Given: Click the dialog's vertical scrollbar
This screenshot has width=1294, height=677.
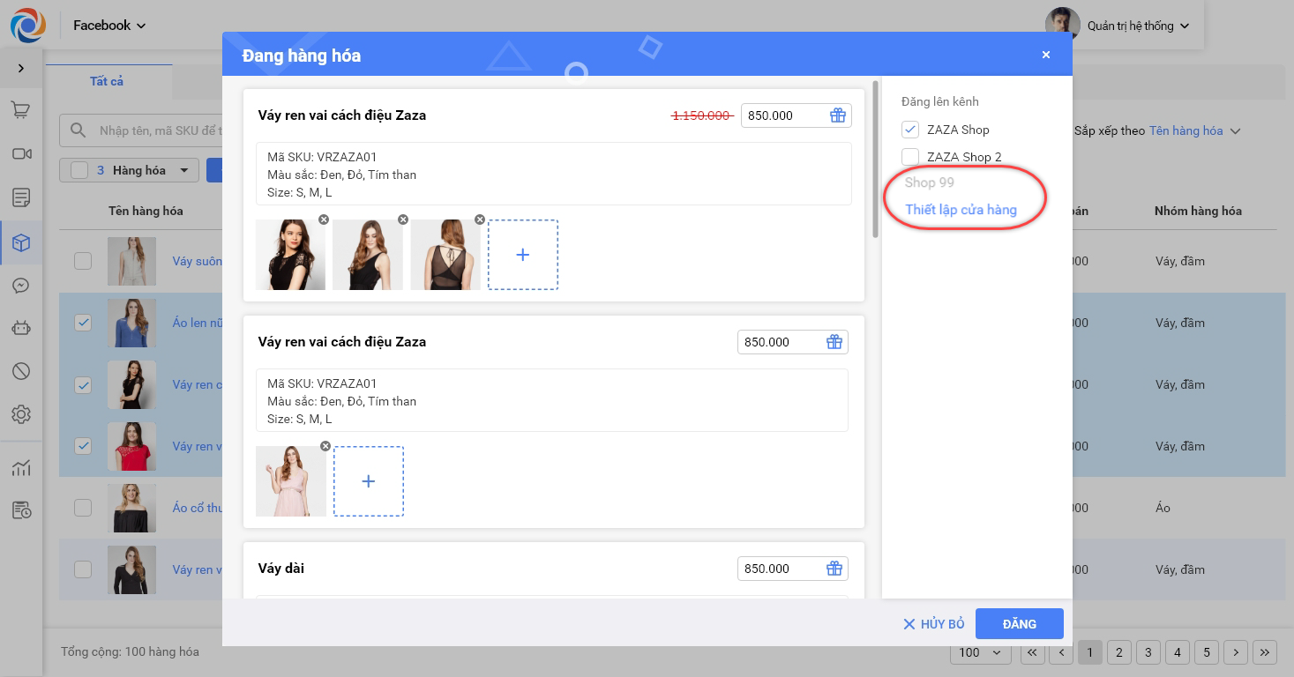Looking at the screenshot, I should [x=875, y=159].
